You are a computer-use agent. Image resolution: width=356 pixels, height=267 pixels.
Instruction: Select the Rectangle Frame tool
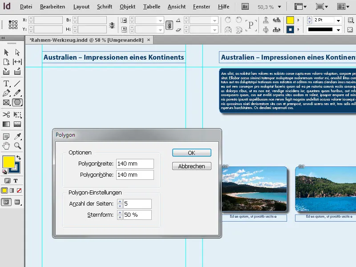(x=6, y=102)
